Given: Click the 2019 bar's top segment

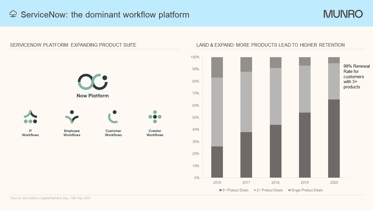Looking at the screenshot, I should 305,61.
